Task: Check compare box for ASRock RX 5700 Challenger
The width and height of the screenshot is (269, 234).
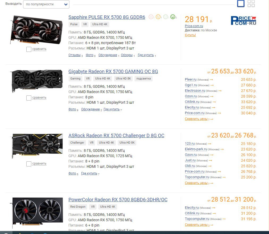Action: click(x=29, y=164)
